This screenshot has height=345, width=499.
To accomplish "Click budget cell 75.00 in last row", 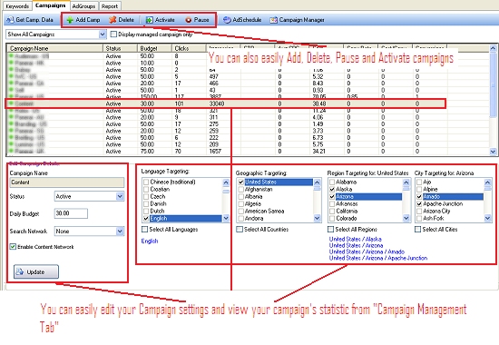I will 147,152.
